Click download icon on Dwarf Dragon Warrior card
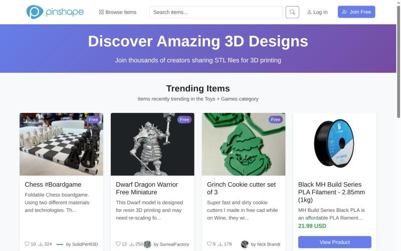 point(132,244)
